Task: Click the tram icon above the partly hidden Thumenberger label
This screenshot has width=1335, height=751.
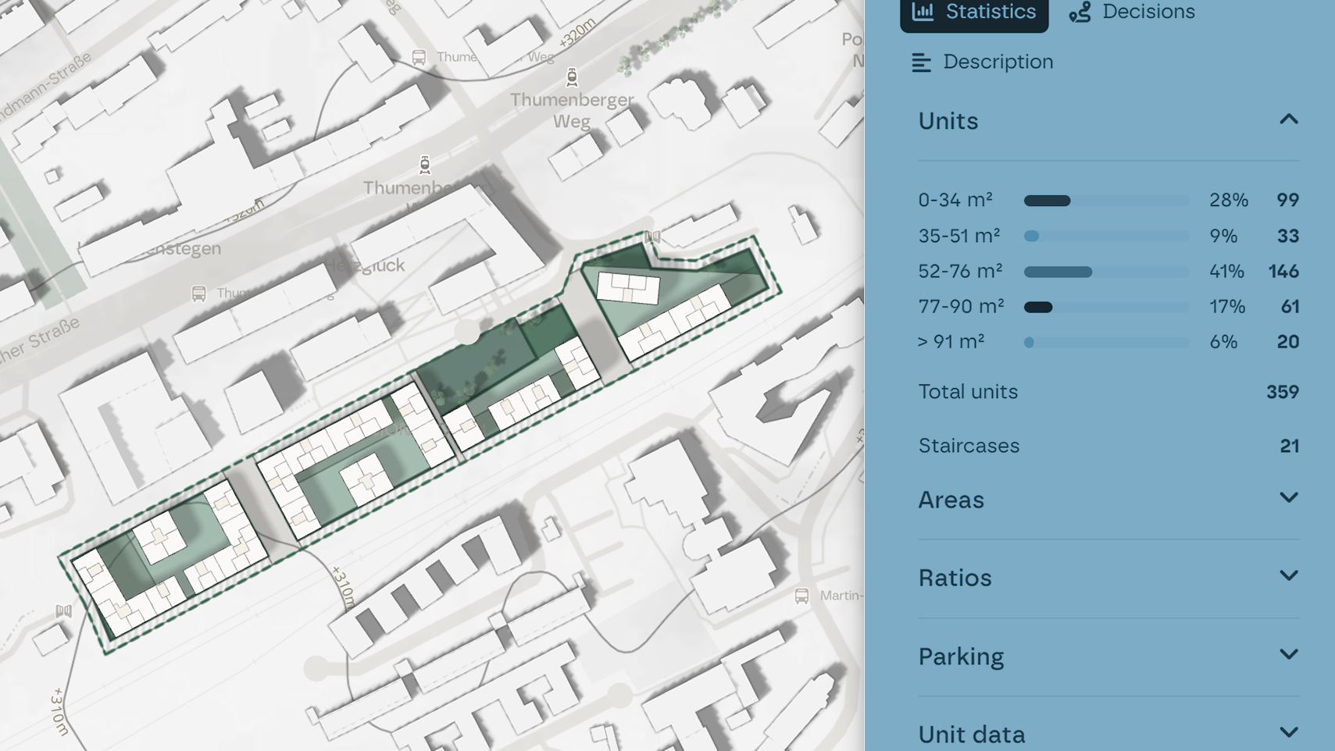Action: click(x=424, y=164)
